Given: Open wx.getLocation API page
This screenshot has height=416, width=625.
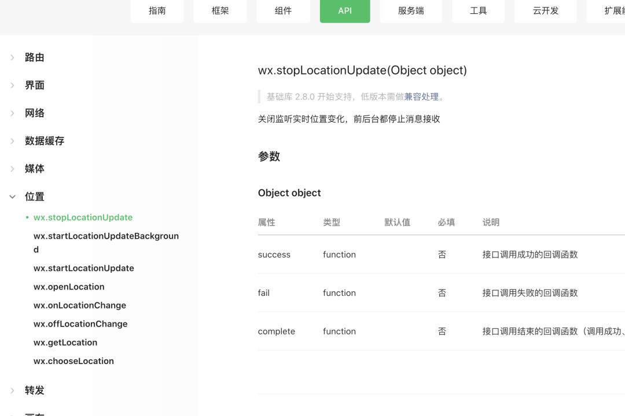Looking at the screenshot, I should click(65, 342).
